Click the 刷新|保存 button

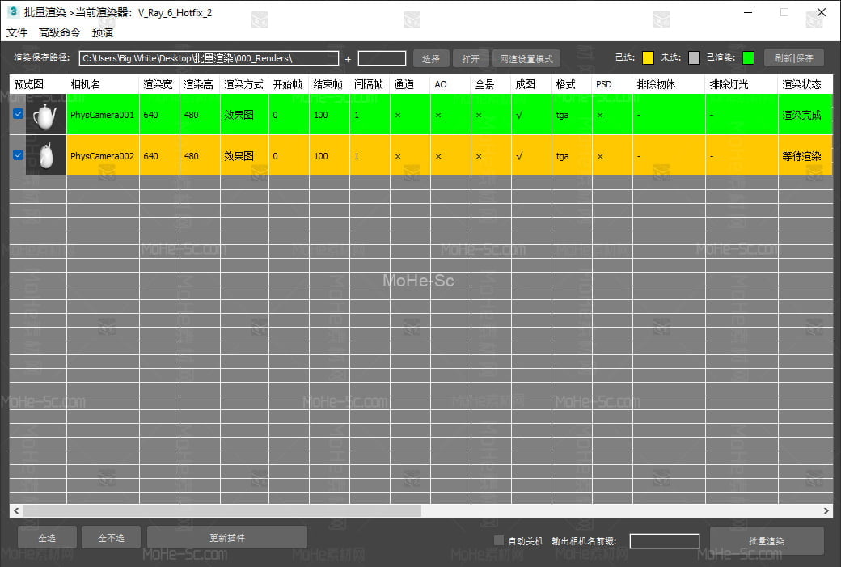point(793,57)
